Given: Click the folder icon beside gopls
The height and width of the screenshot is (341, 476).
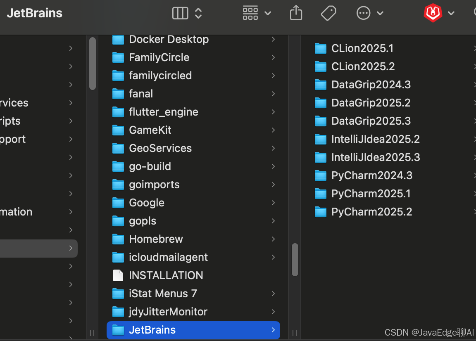Looking at the screenshot, I should pos(118,221).
